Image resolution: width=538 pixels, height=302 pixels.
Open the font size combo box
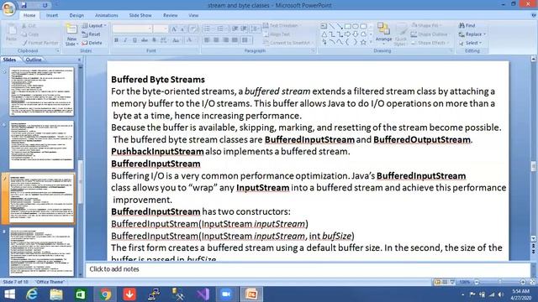(161, 29)
